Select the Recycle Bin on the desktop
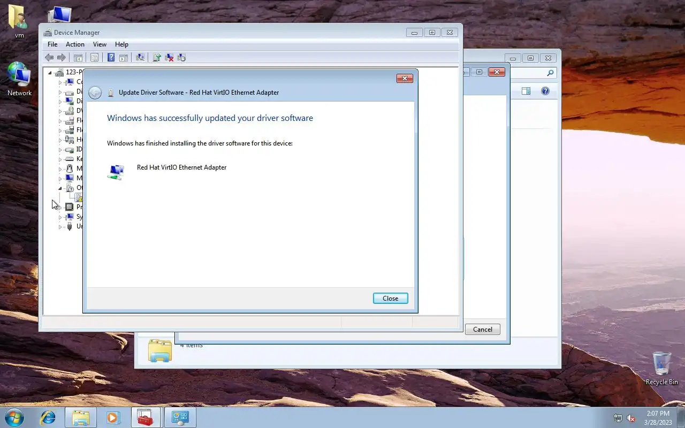Image resolution: width=685 pixels, height=428 pixels. point(661,369)
